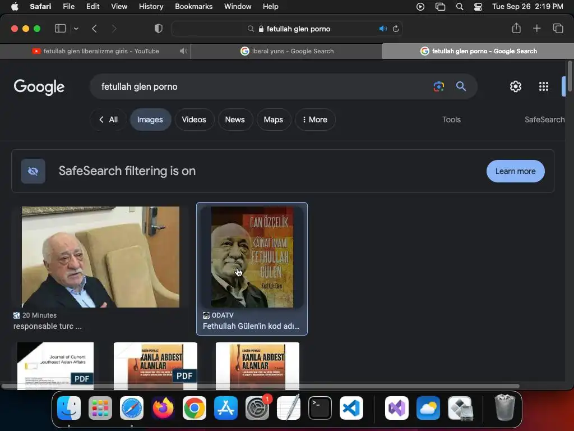Reload the current page

(x=395, y=29)
